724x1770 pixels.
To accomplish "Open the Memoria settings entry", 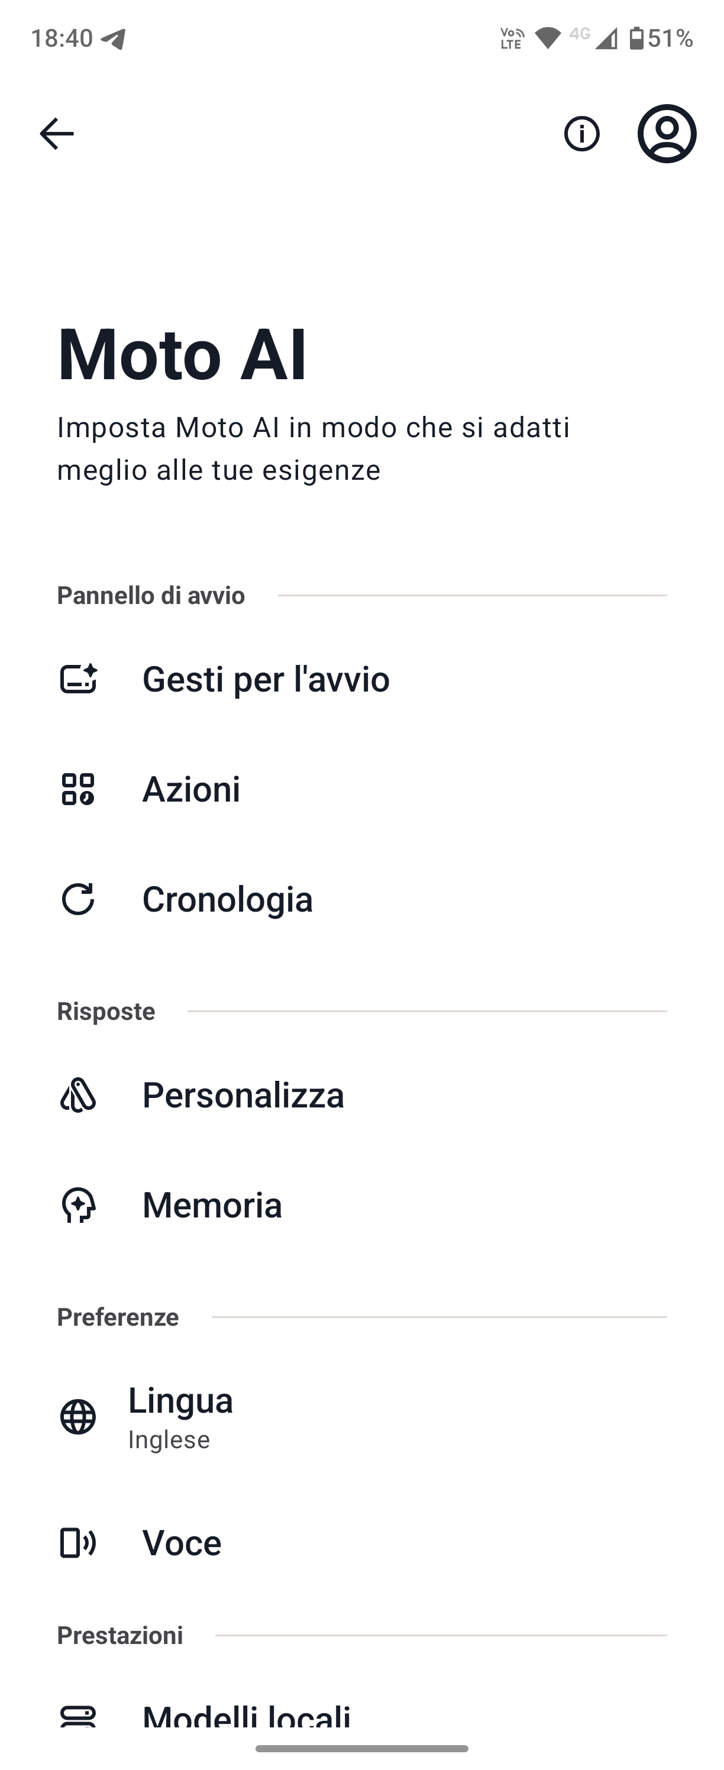I will coord(362,1204).
